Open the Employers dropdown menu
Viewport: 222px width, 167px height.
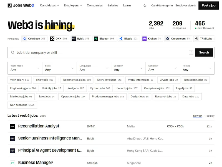point(73,5)
